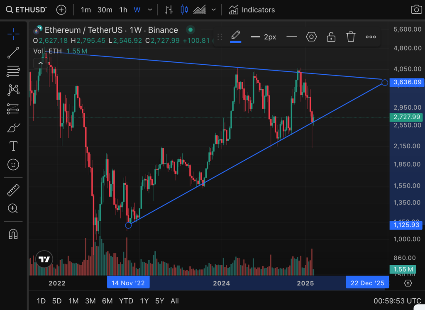The width and height of the screenshot is (425, 310).
Task: Open the Indicators menu
Action: [252, 10]
